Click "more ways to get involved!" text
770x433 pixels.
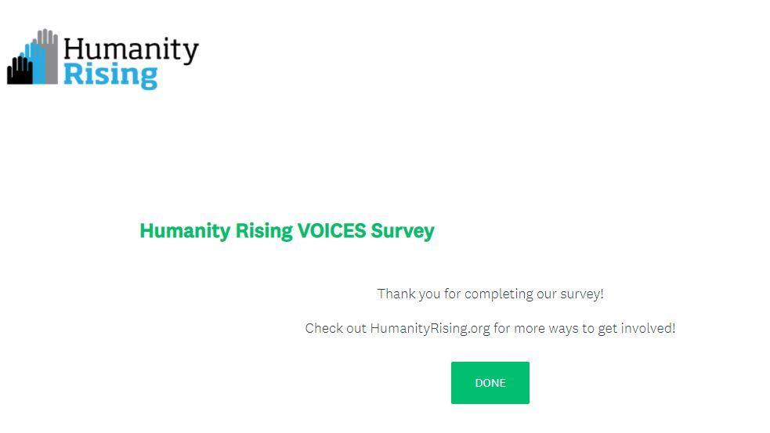point(595,328)
